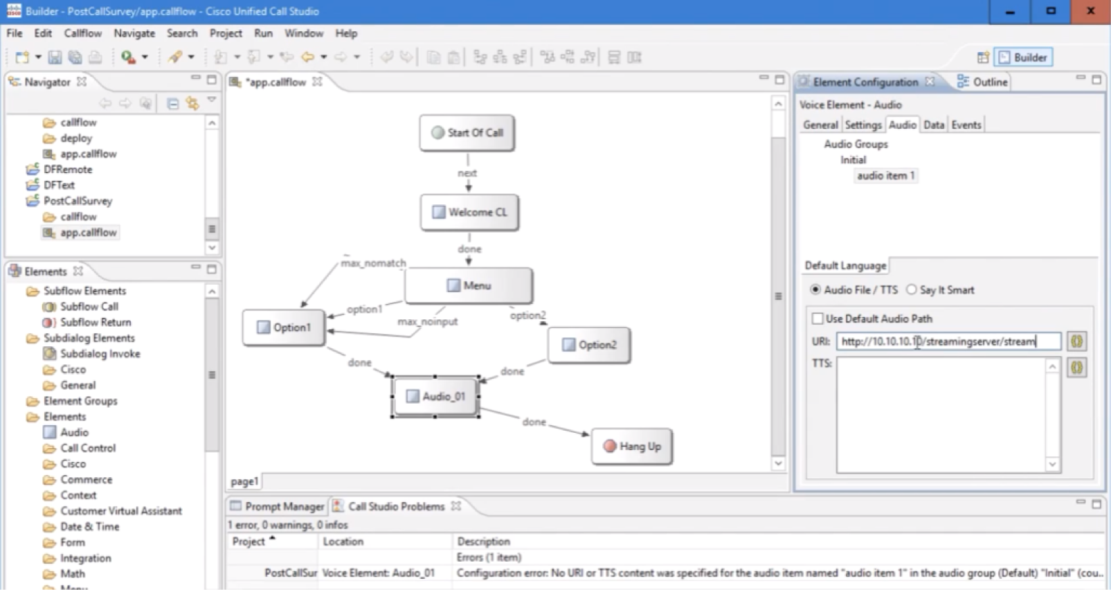Click the substitution icon next to the URI field
The image size is (1111, 590).
(1076, 341)
